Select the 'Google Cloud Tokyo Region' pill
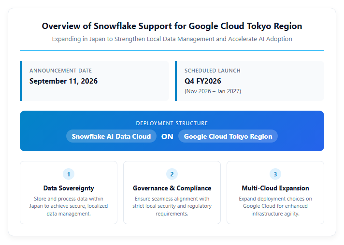This screenshot has height=245, width=344. (228, 136)
